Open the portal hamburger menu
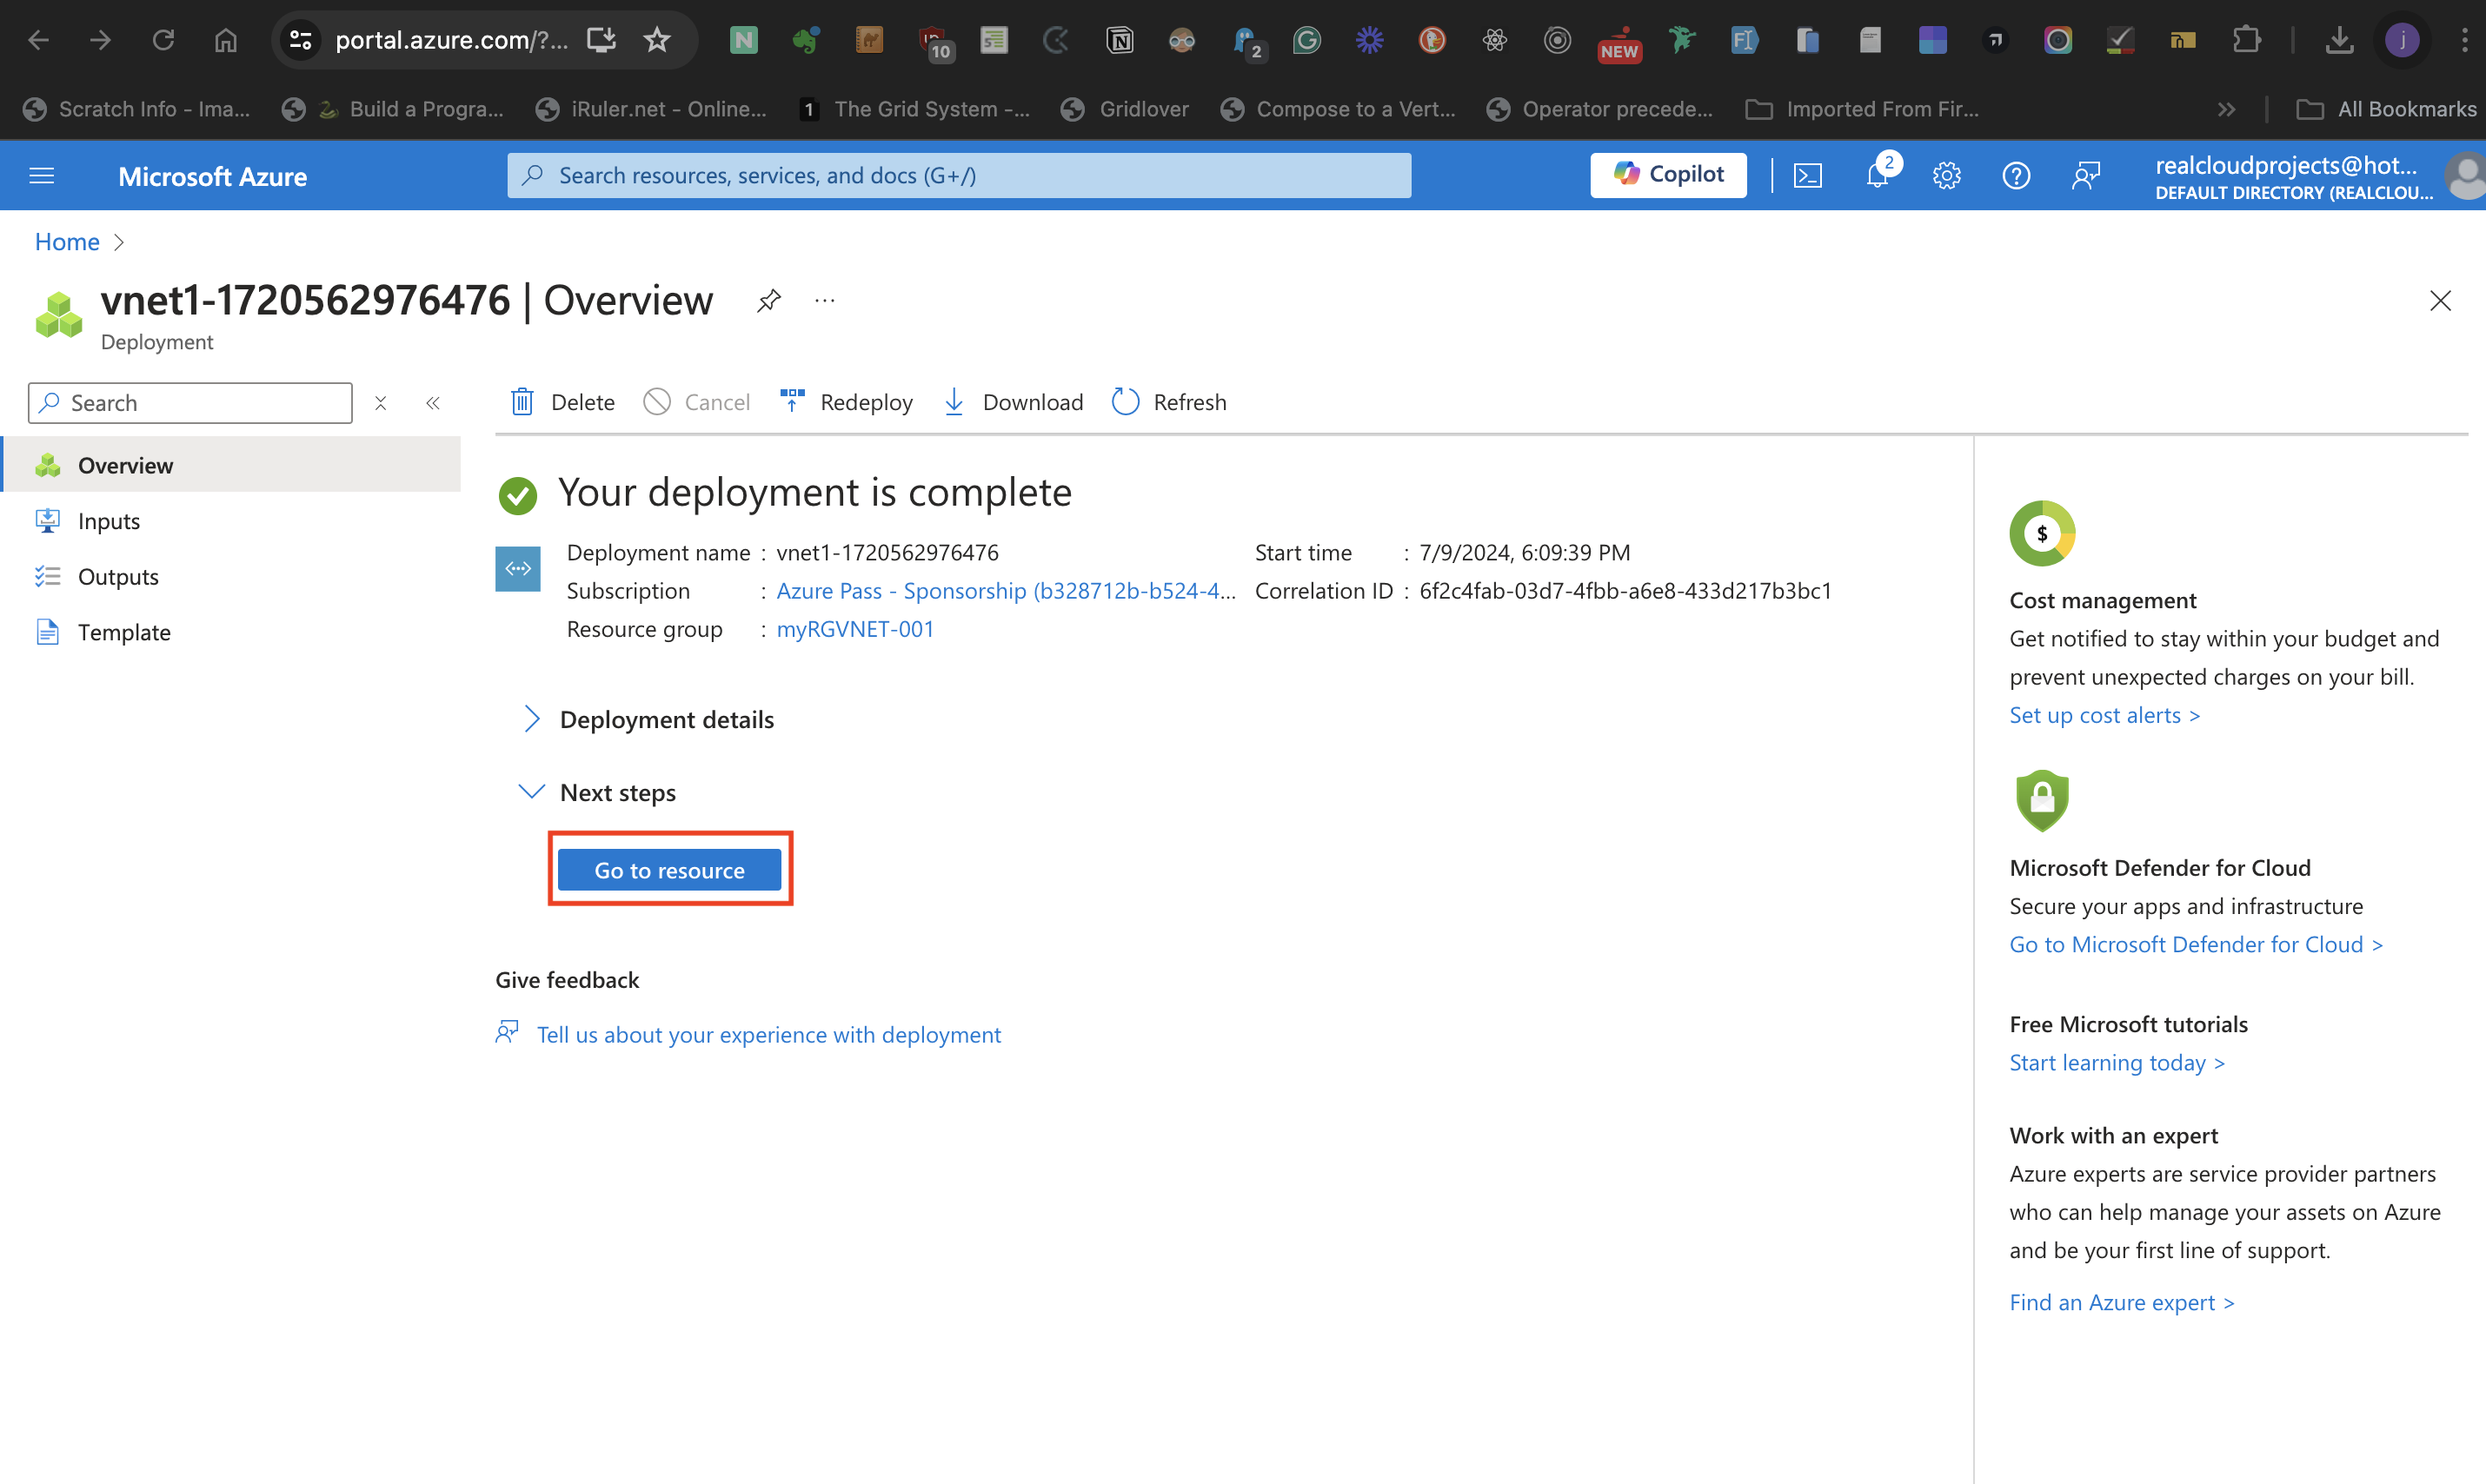Image resolution: width=2486 pixels, height=1484 pixels. click(x=42, y=176)
